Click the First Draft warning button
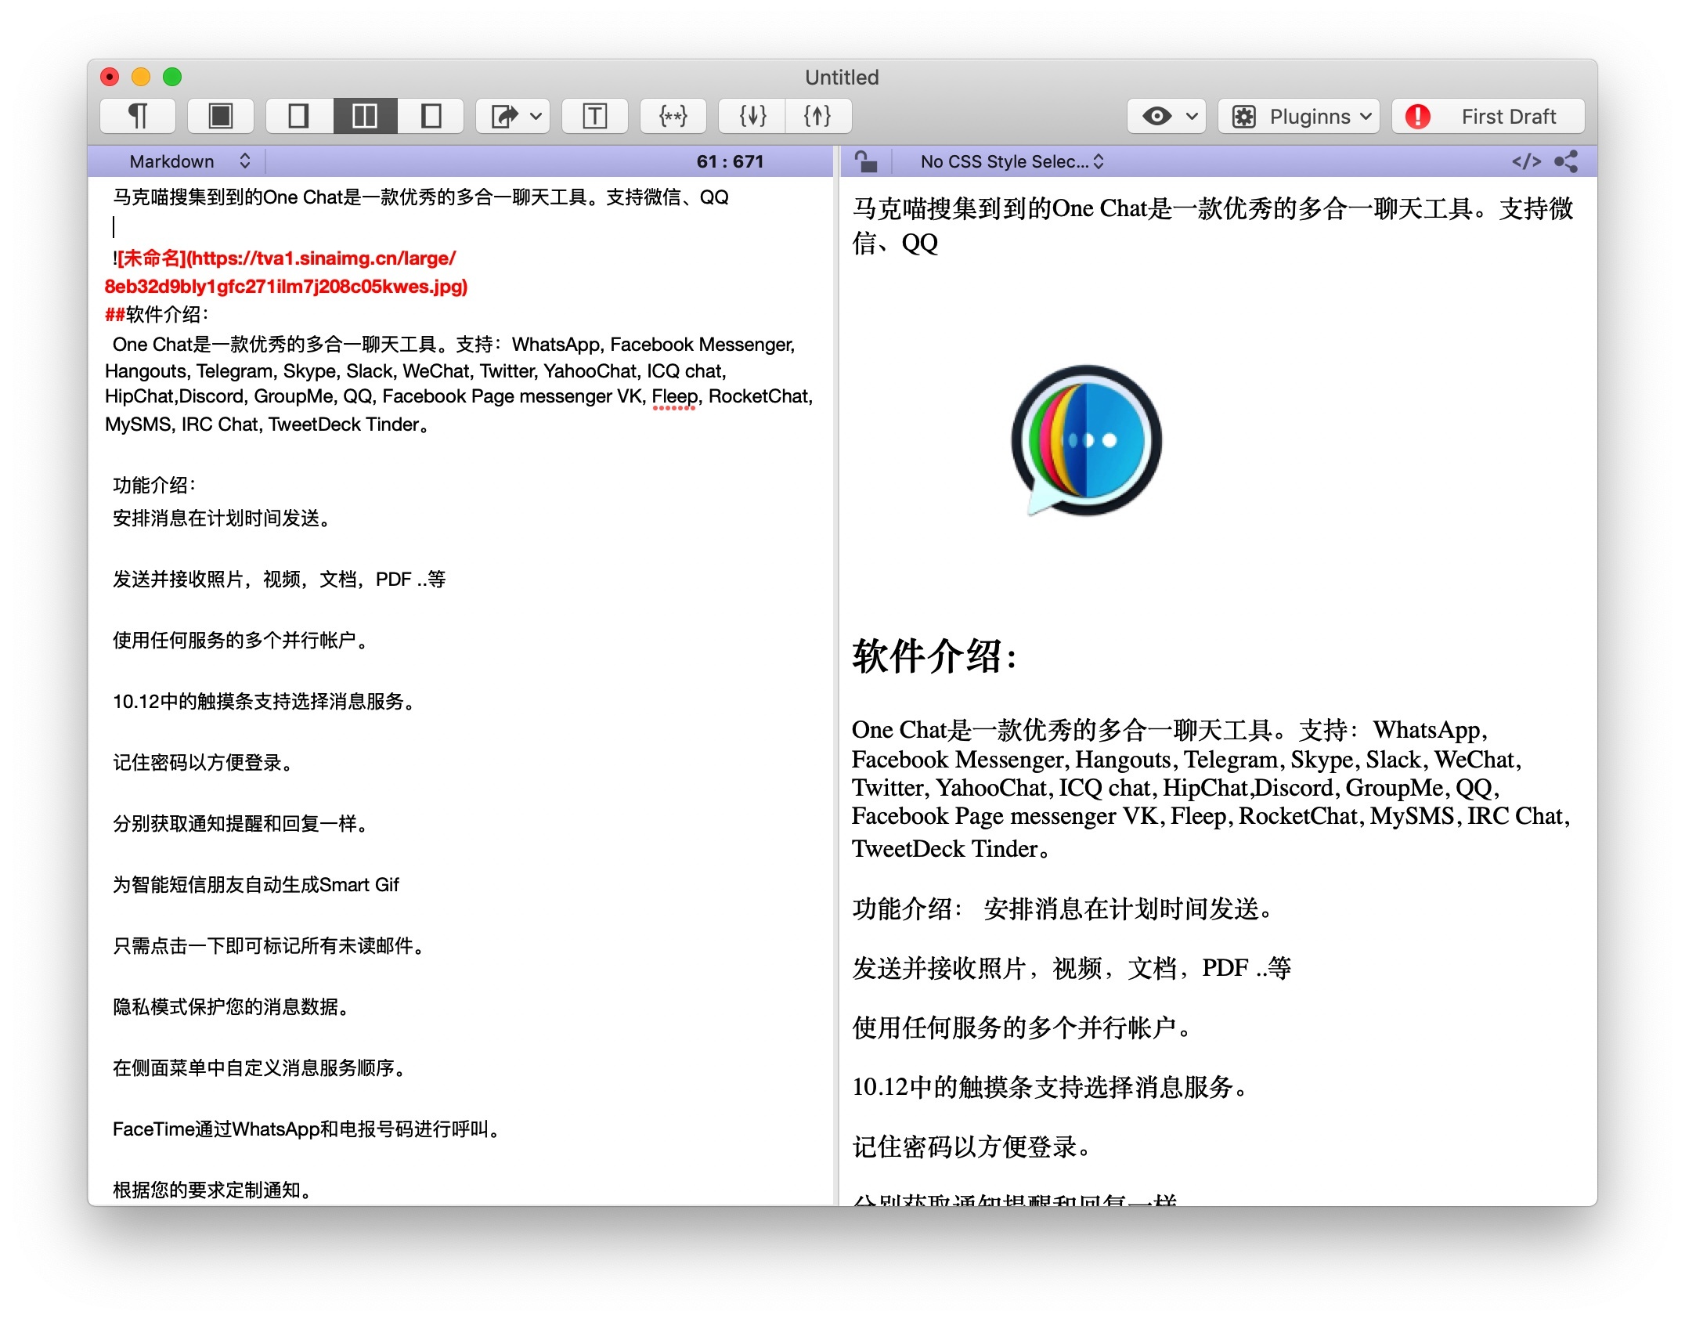The width and height of the screenshot is (1685, 1322). coord(1488,116)
